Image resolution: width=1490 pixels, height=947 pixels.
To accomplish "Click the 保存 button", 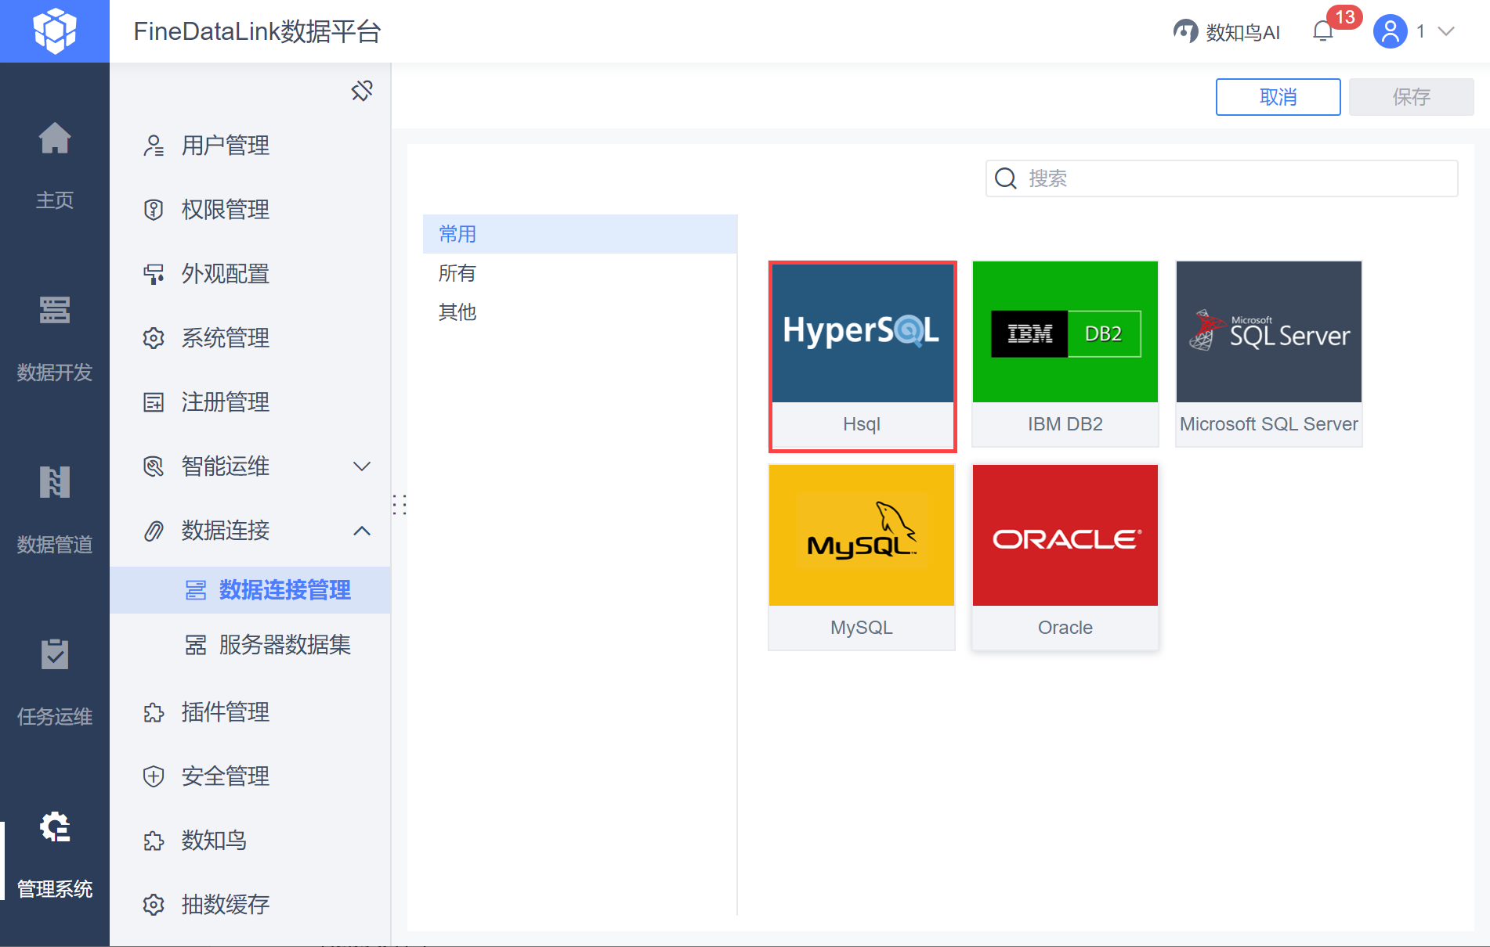I will 1411,97.
